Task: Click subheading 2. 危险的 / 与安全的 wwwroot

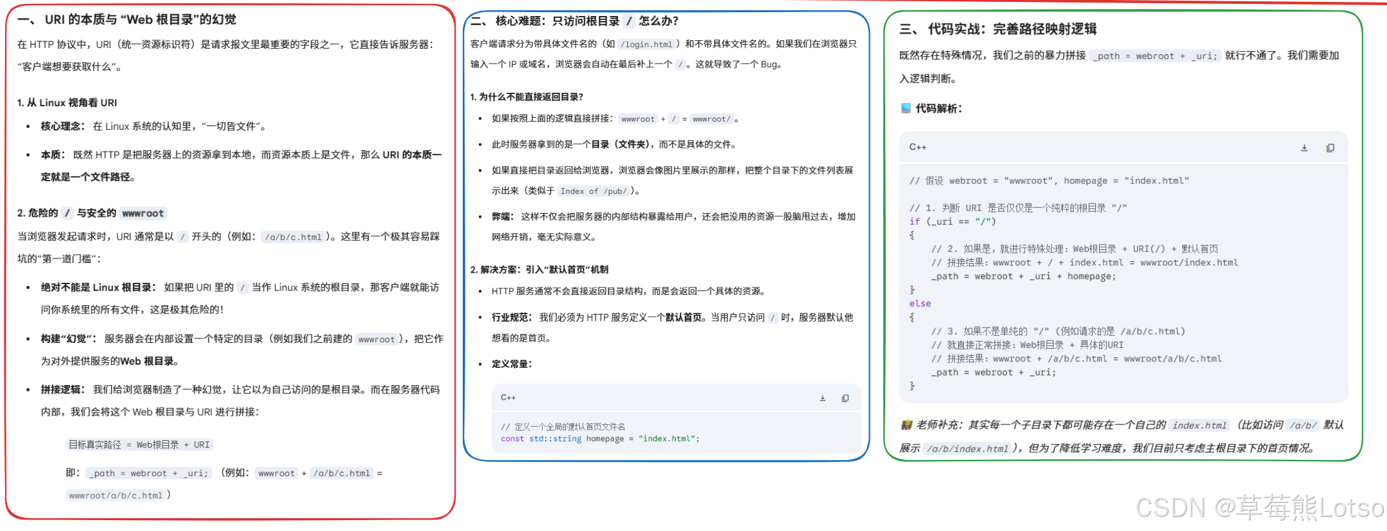Action: pos(92,213)
